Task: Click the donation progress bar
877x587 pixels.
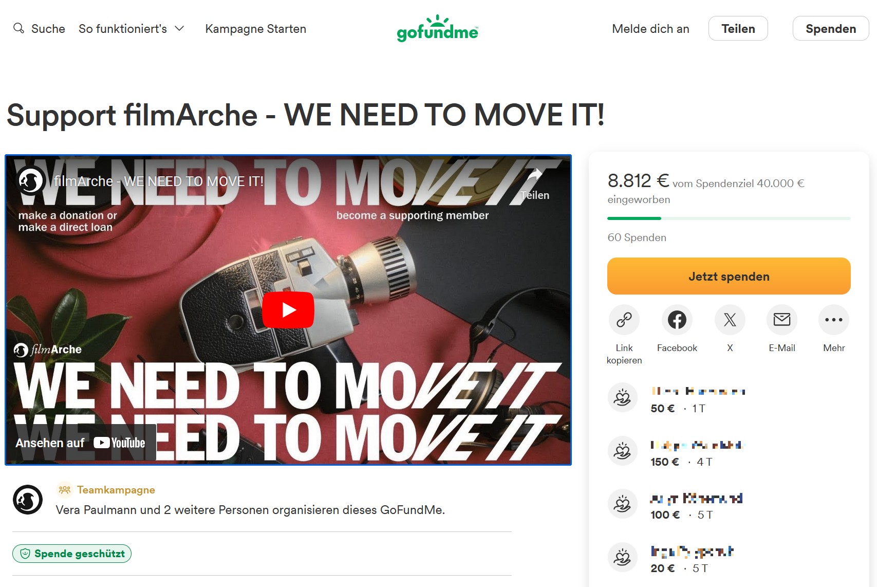Action: [x=729, y=218]
